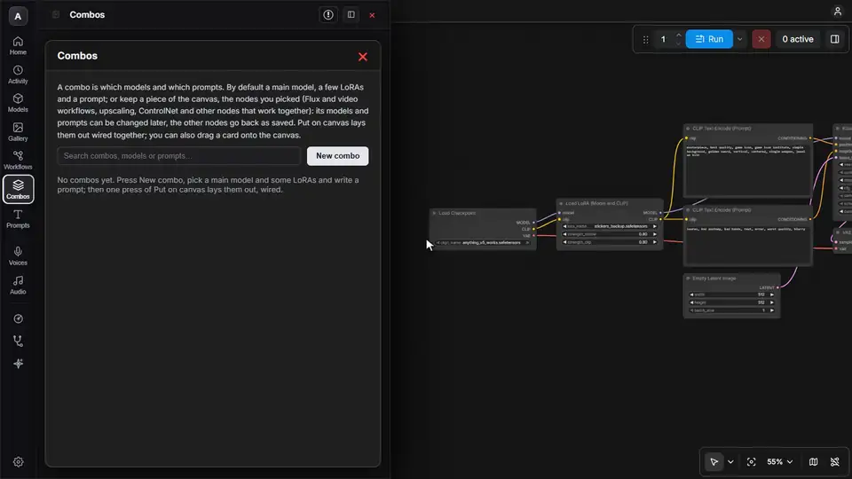Image resolution: width=852 pixels, height=479 pixels.
Task: Toggle the side panel icon on the run toolbar
Action: tap(834, 39)
